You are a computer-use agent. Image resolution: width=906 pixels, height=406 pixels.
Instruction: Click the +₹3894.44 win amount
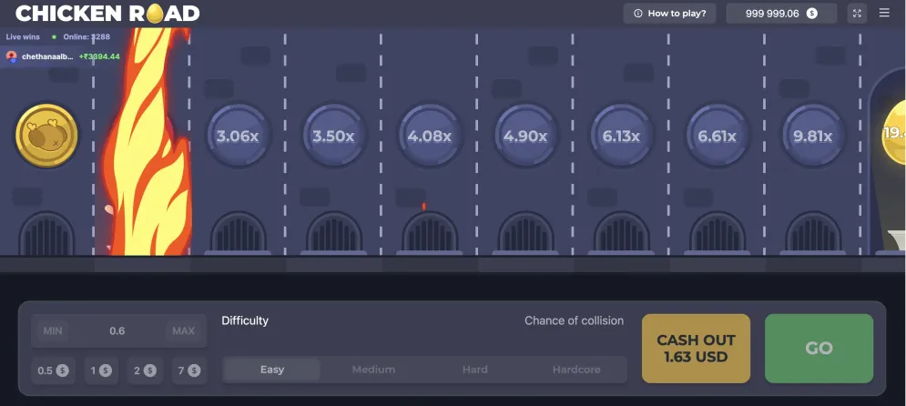[99, 56]
